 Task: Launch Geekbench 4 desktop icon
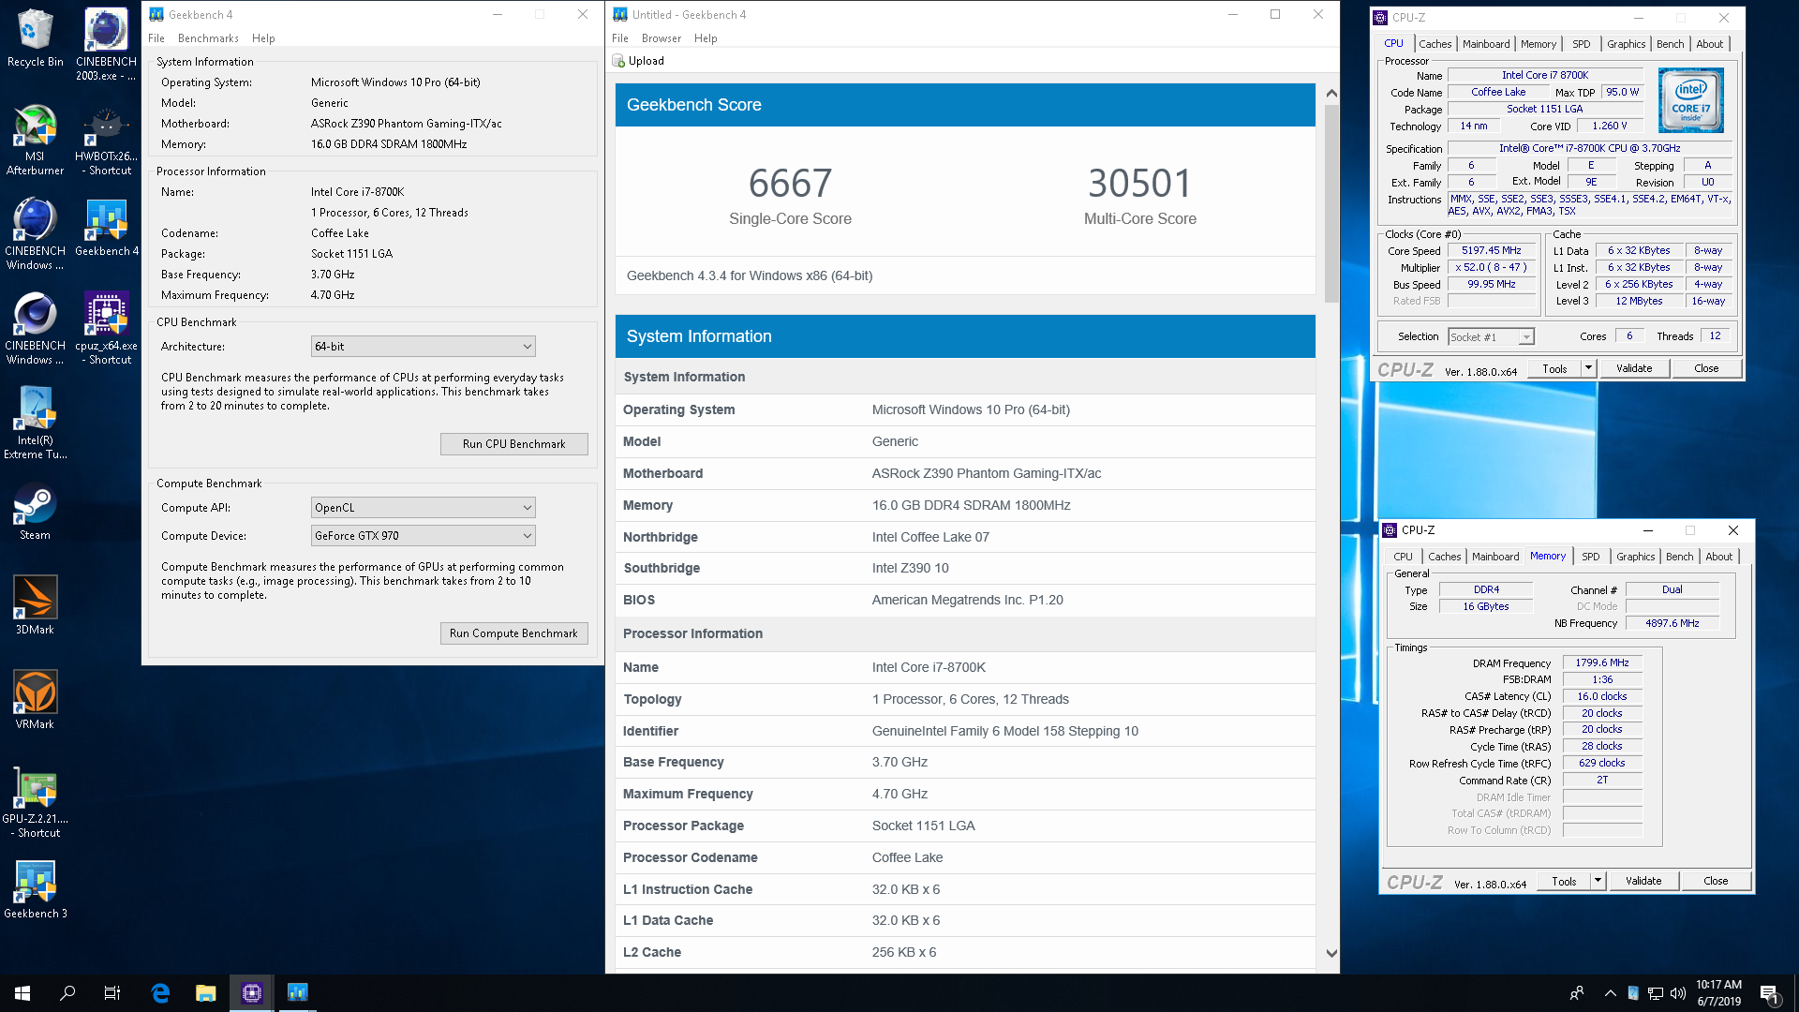[x=106, y=227]
